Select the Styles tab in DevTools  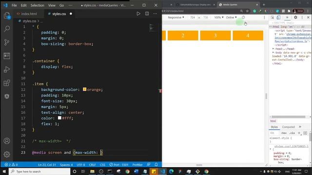pyautogui.click(x=274, y=127)
